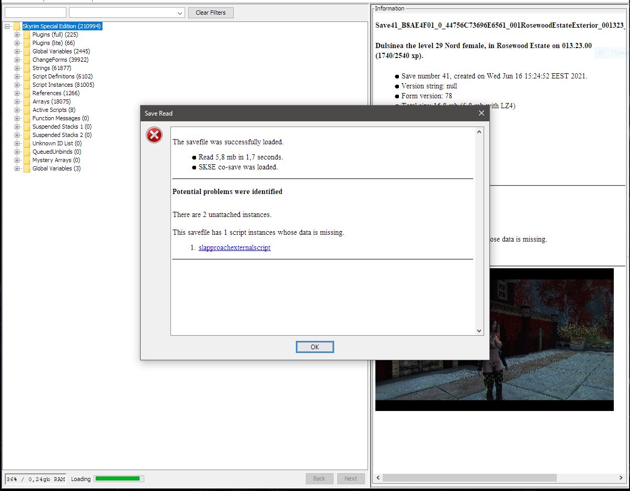Click the Mystery Arrays folder icon
Image resolution: width=630 pixels, height=491 pixels.
click(x=27, y=160)
